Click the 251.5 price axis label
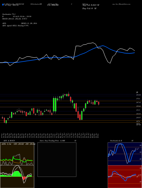Viewport: 142px width, 188px height. tap(138, 110)
